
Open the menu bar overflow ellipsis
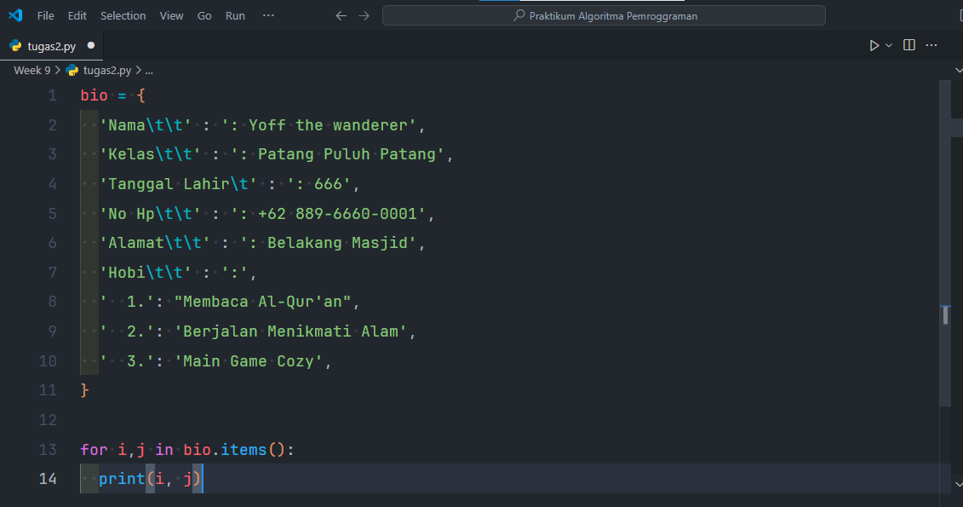(268, 14)
